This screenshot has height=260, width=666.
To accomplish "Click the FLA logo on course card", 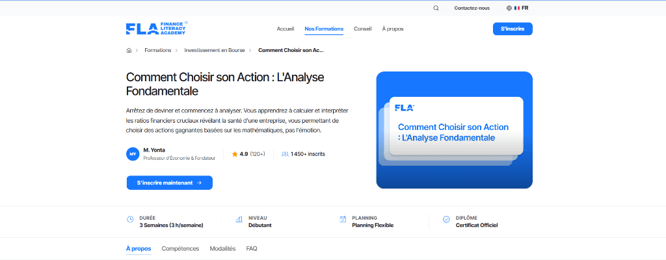I will point(405,108).
